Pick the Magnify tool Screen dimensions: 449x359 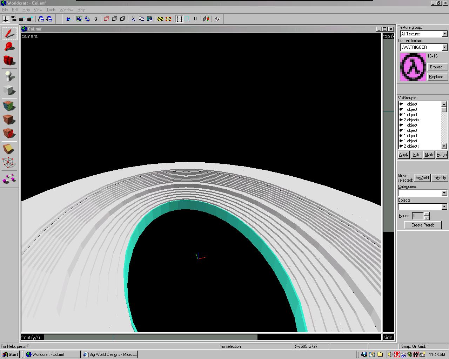pyautogui.click(x=9, y=47)
